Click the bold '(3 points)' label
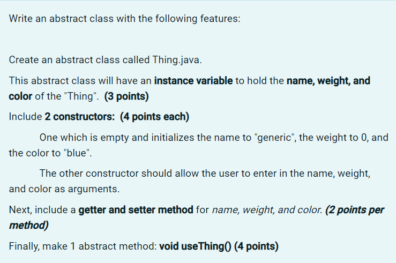Screen dimensions: 396x263 point(126,96)
